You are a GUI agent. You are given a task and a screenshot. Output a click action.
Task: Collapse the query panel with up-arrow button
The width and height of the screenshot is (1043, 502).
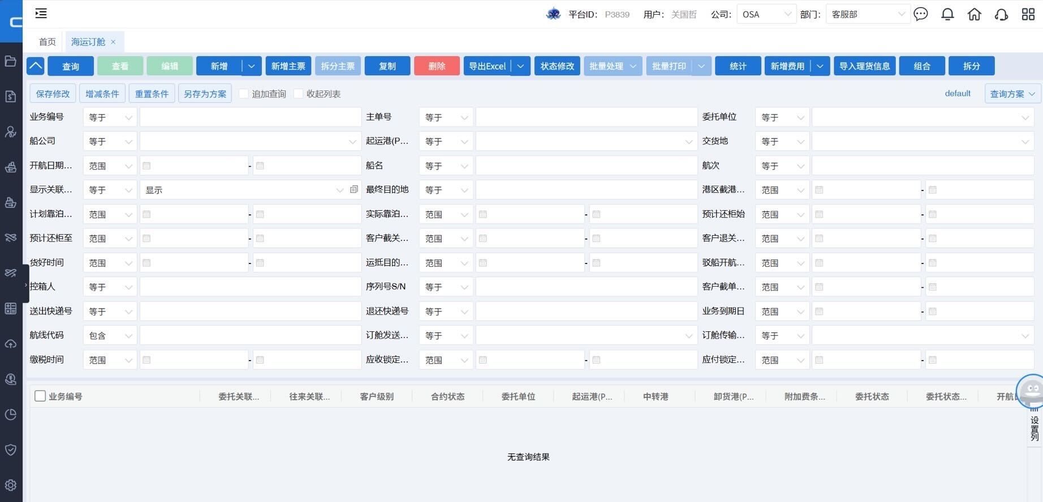coord(35,66)
